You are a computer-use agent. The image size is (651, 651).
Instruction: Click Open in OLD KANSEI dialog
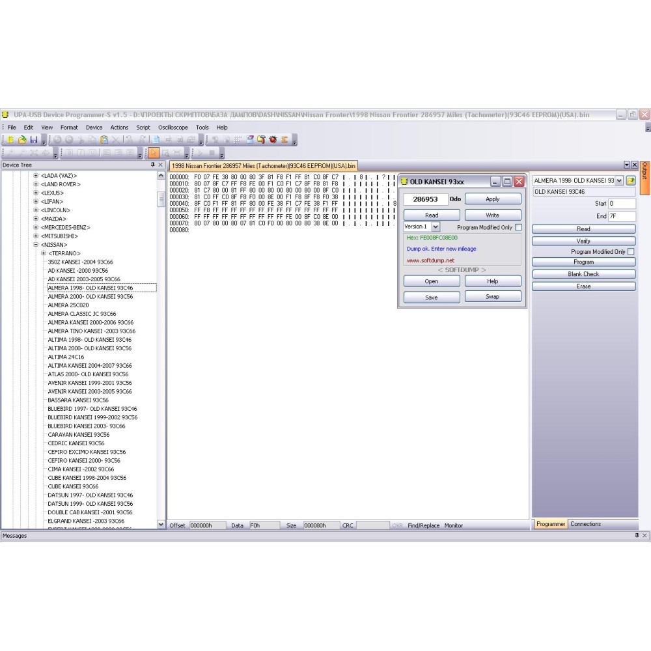point(432,281)
